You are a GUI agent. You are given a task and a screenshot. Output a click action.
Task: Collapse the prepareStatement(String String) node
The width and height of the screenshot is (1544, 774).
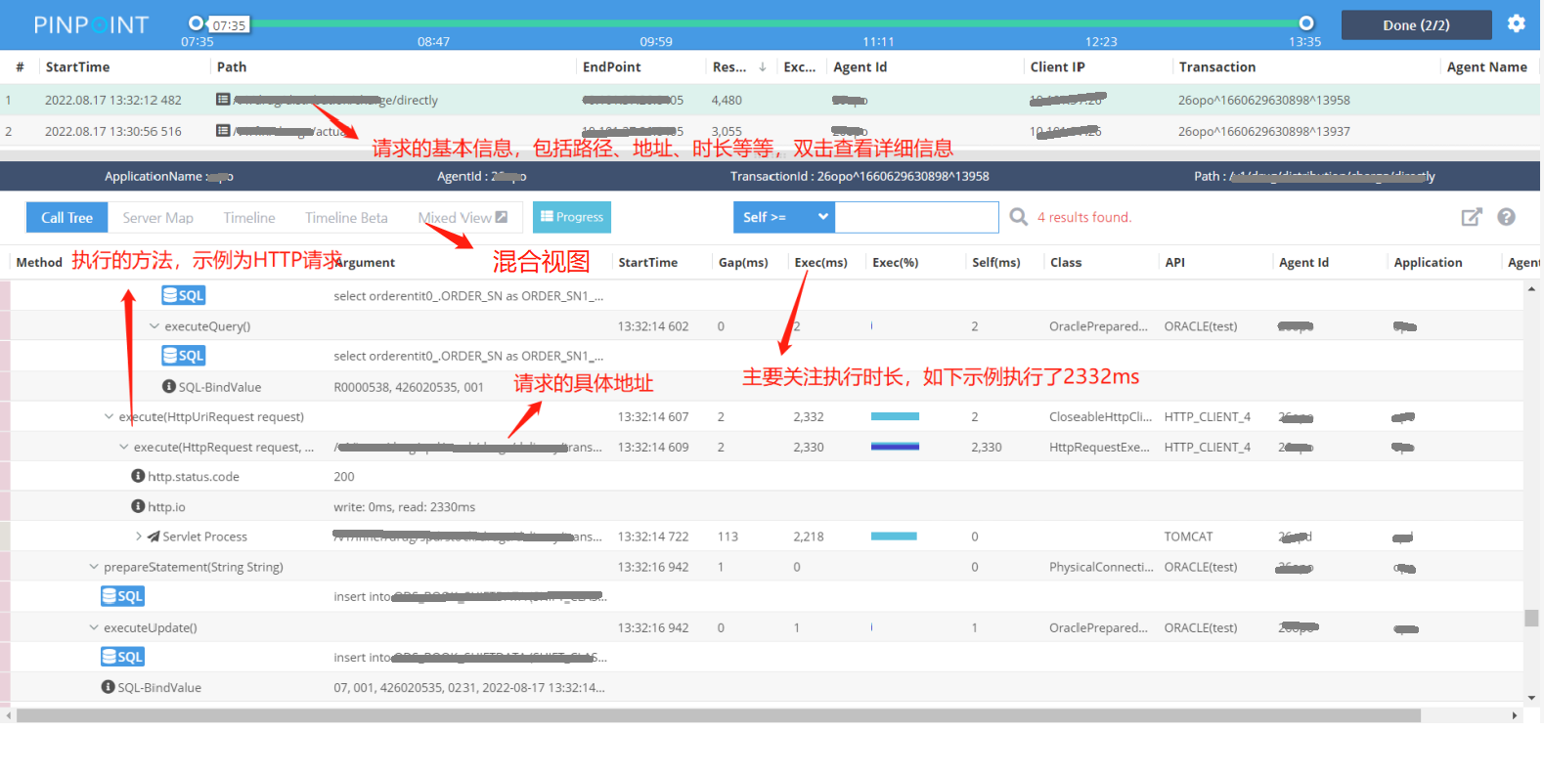(94, 567)
